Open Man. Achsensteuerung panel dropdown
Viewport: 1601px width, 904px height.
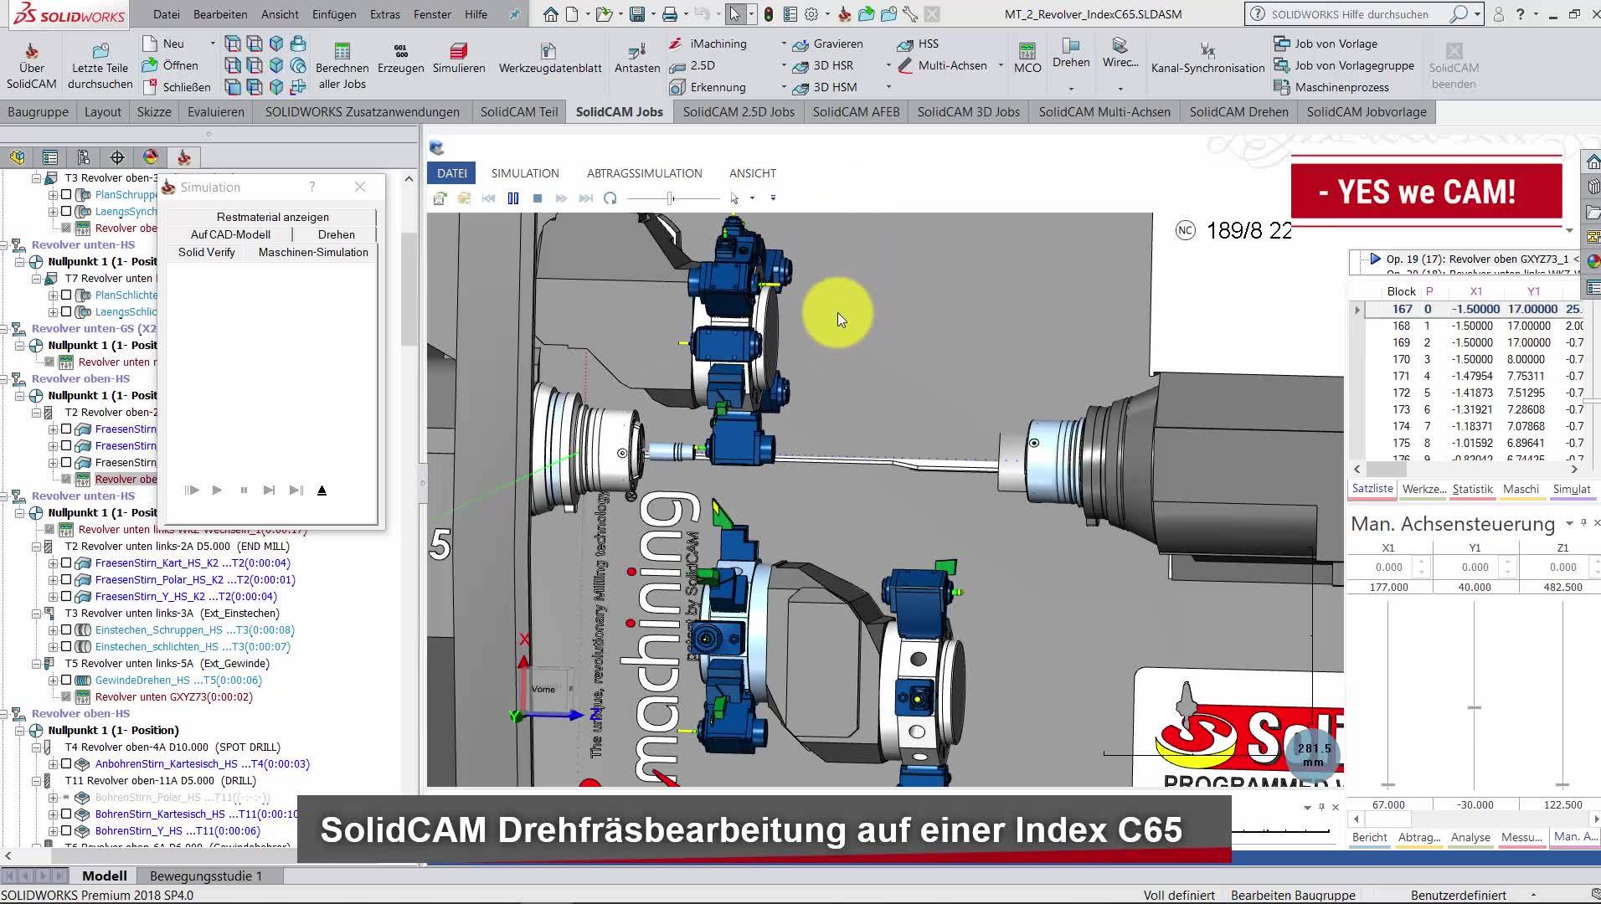(x=1569, y=524)
